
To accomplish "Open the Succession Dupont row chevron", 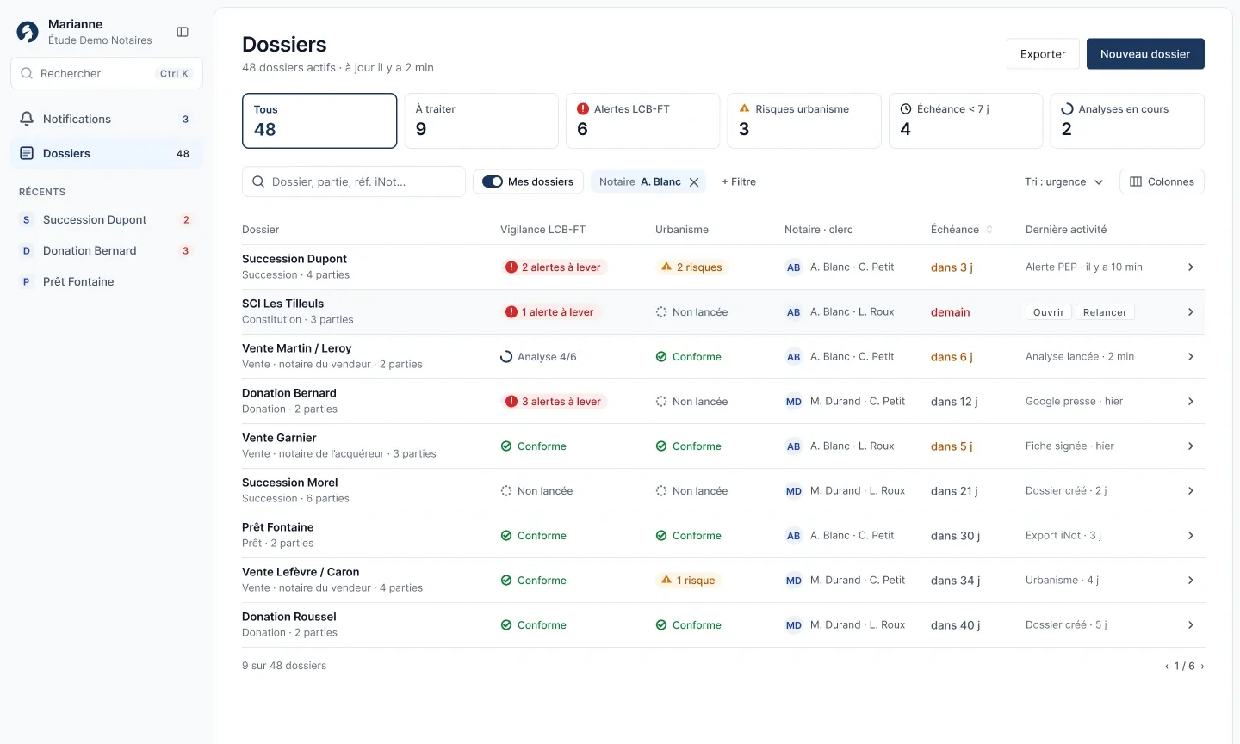I will (1191, 267).
